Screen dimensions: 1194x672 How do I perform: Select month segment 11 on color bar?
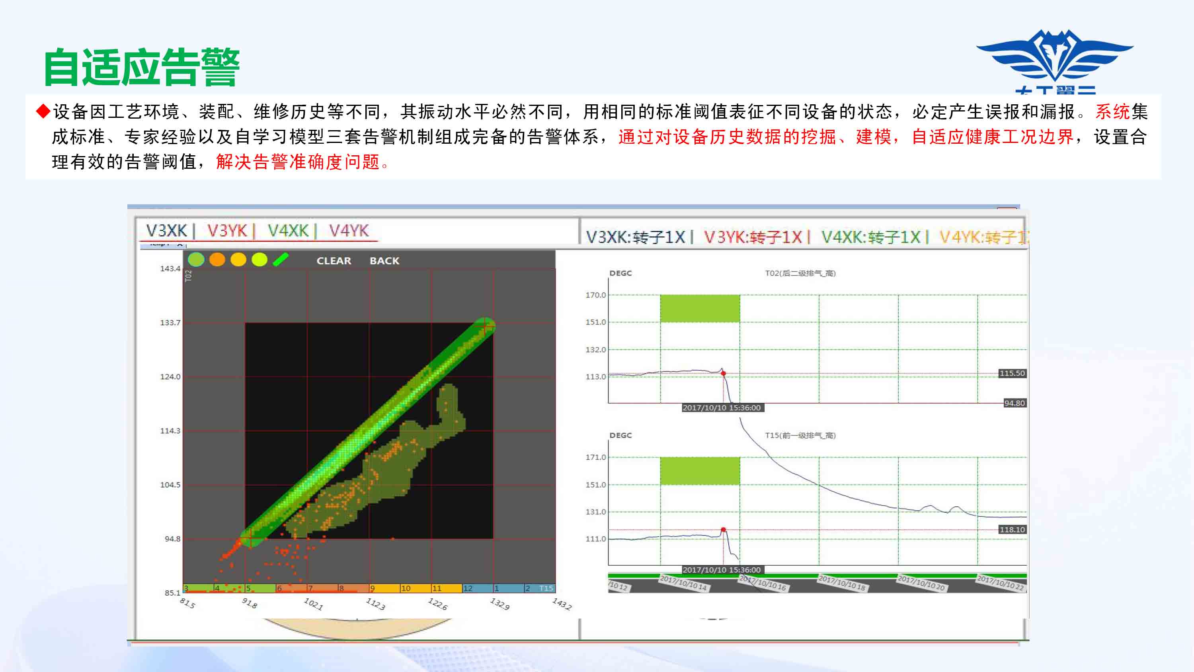point(447,588)
